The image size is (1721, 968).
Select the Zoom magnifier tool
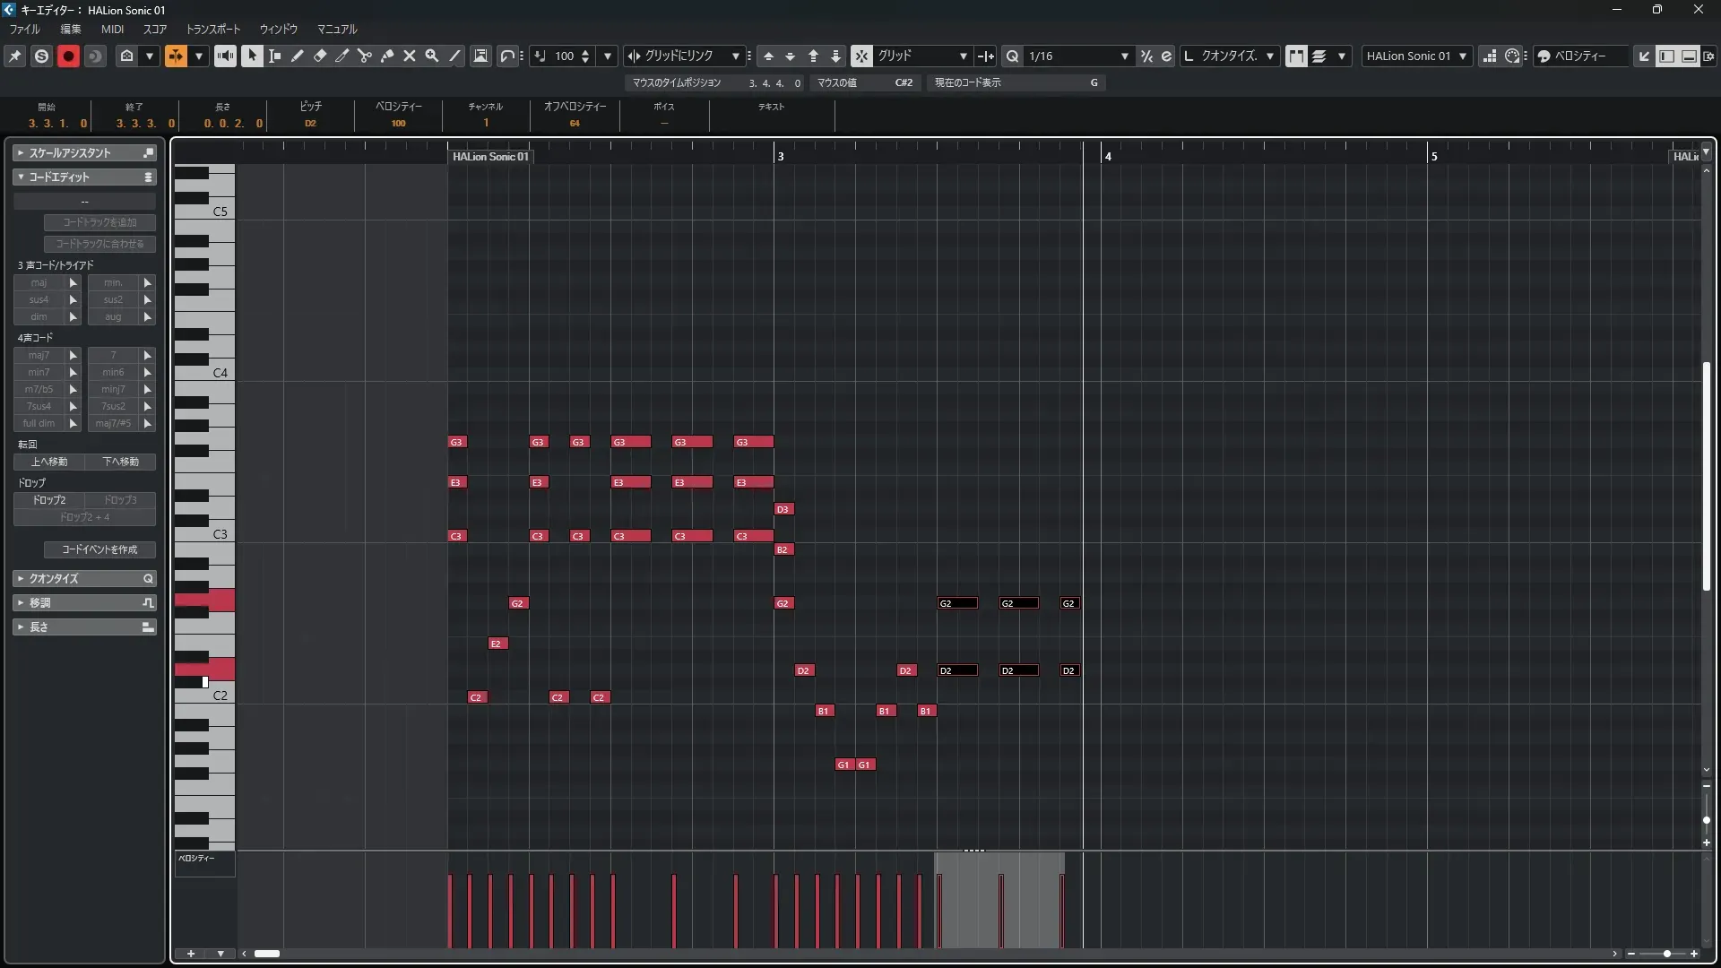click(432, 56)
